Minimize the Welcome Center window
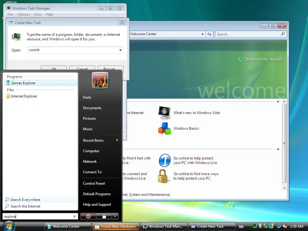Viewport: 308px width, 231px height. point(264,26)
